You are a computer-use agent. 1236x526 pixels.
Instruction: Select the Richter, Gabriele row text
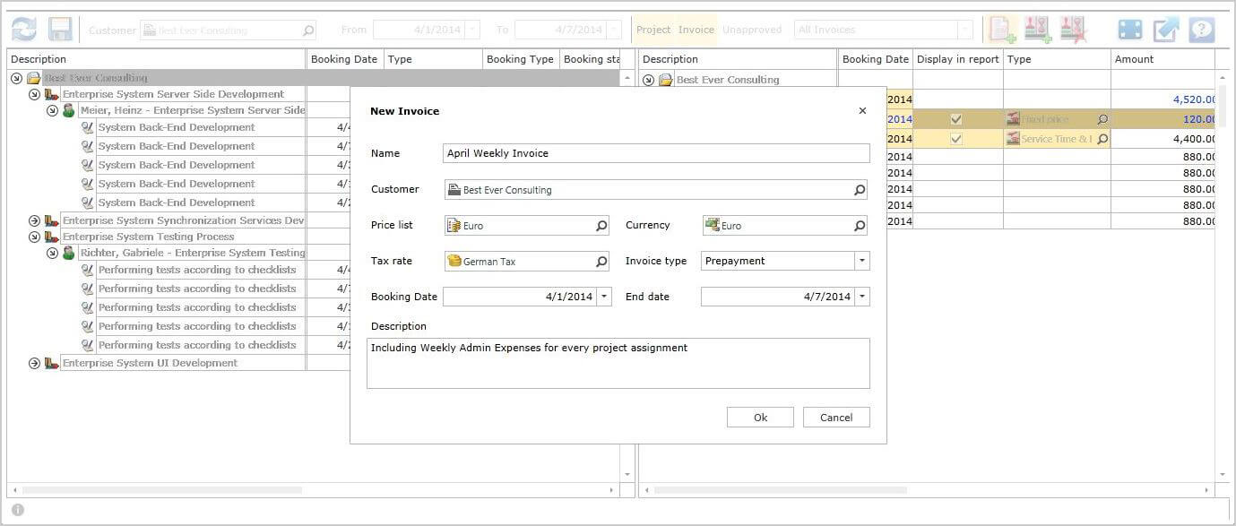193,253
